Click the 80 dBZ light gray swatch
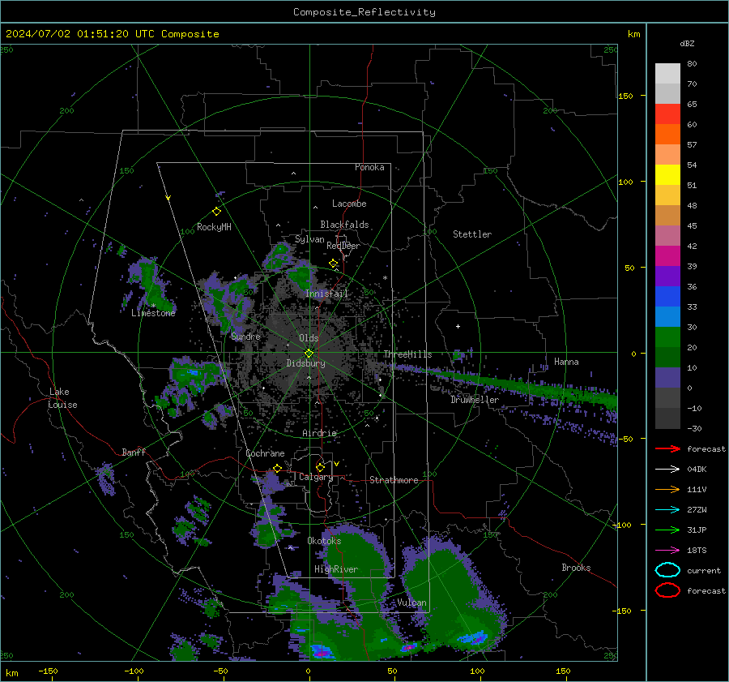The width and height of the screenshot is (729, 682). pyautogui.click(x=667, y=74)
